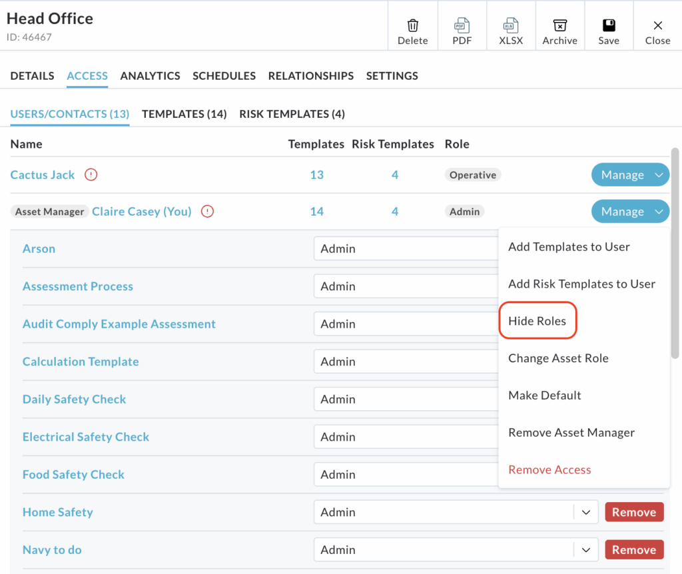Click the Save disk icon
The image size is (682, 574).
pos(609,26)
